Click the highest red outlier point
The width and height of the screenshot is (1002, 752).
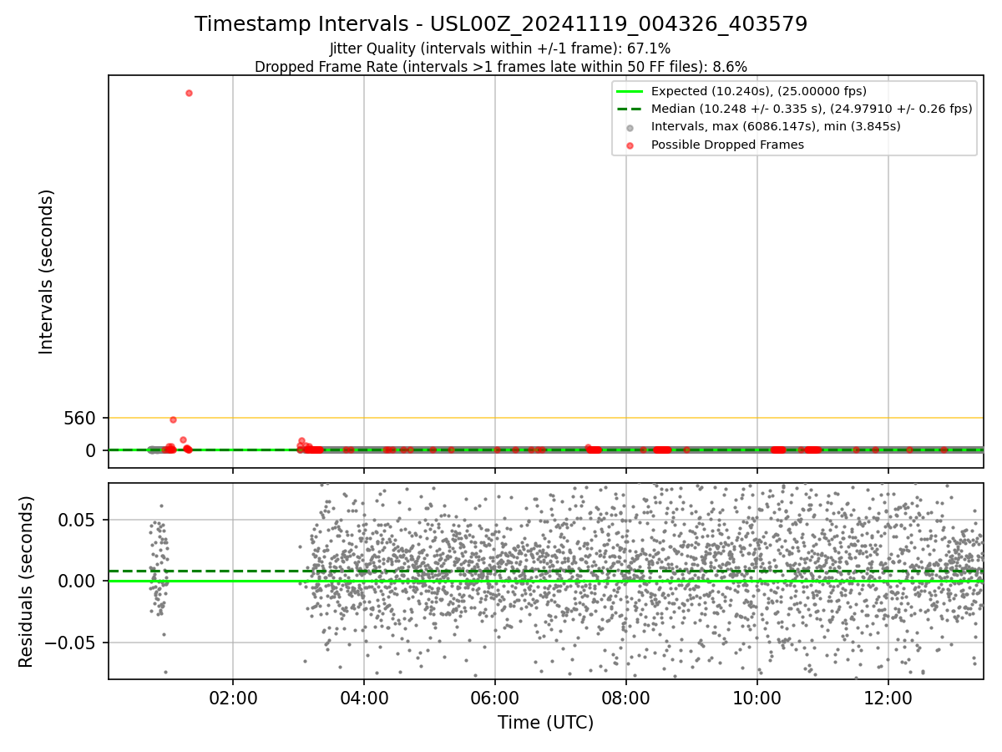click(x=189, y=93)
